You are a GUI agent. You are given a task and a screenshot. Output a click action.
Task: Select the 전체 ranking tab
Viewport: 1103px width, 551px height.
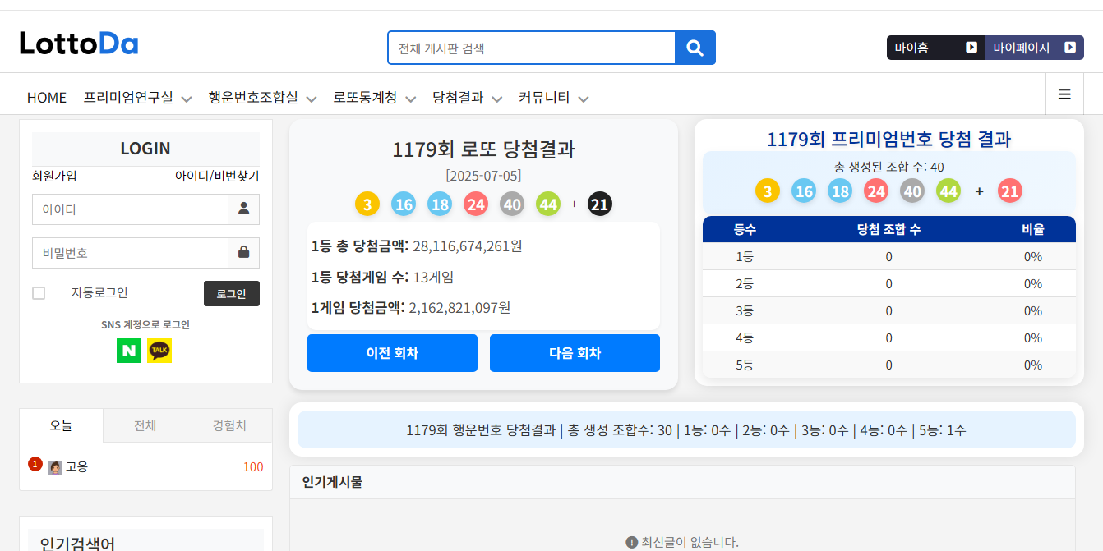tap(145, 426)
